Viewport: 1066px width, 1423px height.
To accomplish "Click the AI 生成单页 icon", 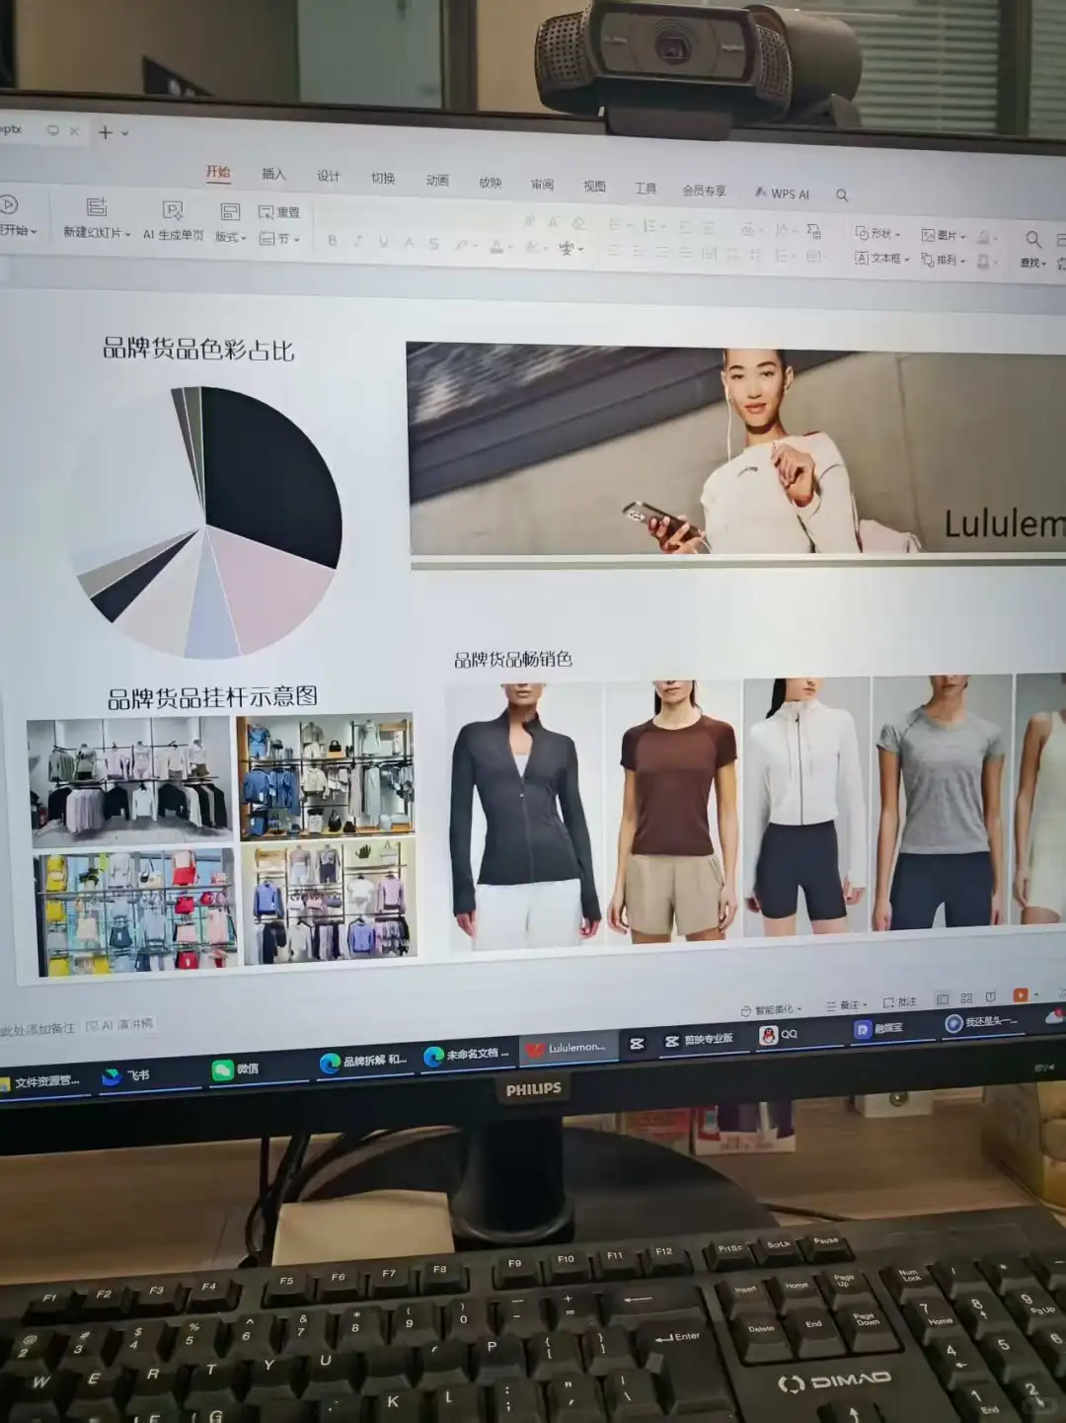I will 173,210.
